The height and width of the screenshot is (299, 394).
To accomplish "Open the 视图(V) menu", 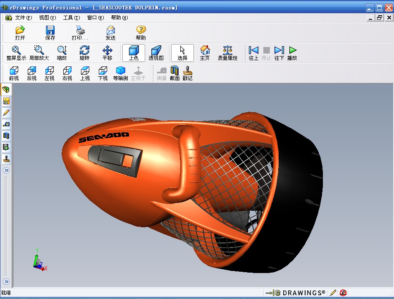I will click(48, 18).
